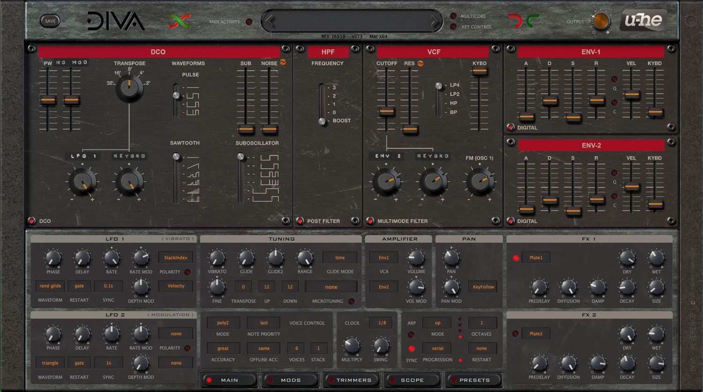The width and height of the screenshot is (703, 392).
Task: Click the OUTPUT knob
Action: coord(601,21)
